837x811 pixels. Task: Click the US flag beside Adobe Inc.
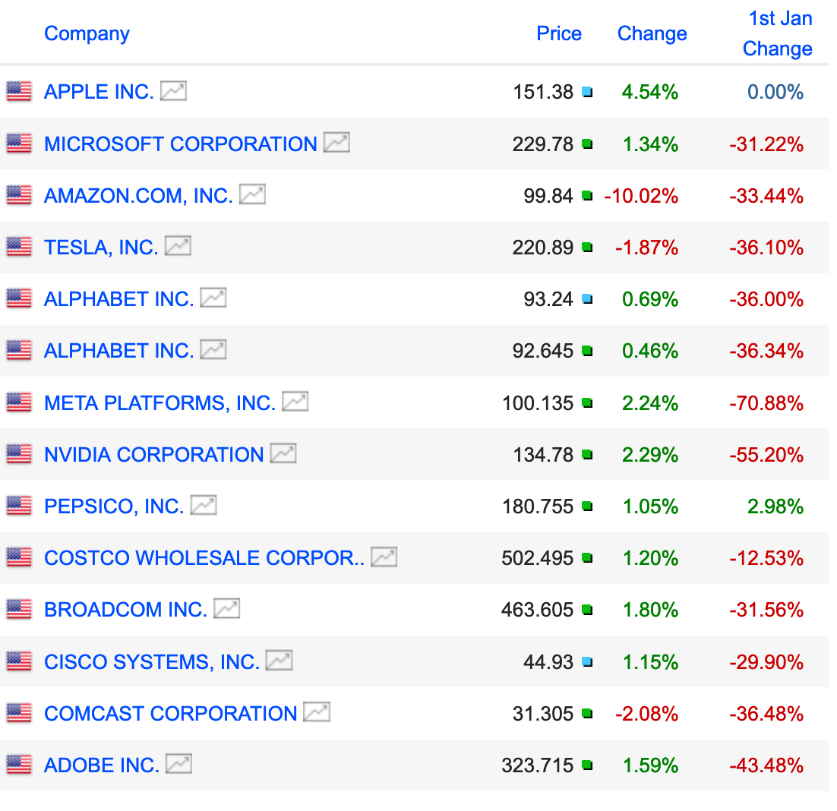pyautogui.click(x=19, y=765)
